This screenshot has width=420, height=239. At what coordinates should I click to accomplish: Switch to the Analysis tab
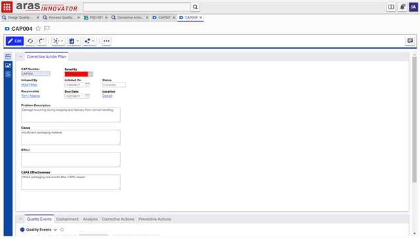[x=91, y=219]
